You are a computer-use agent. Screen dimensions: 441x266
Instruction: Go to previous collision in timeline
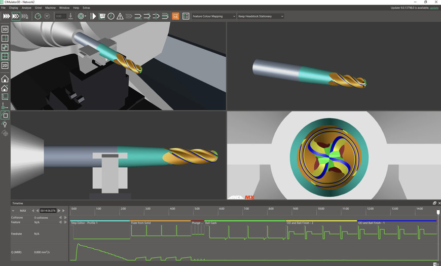click(60, 218)
